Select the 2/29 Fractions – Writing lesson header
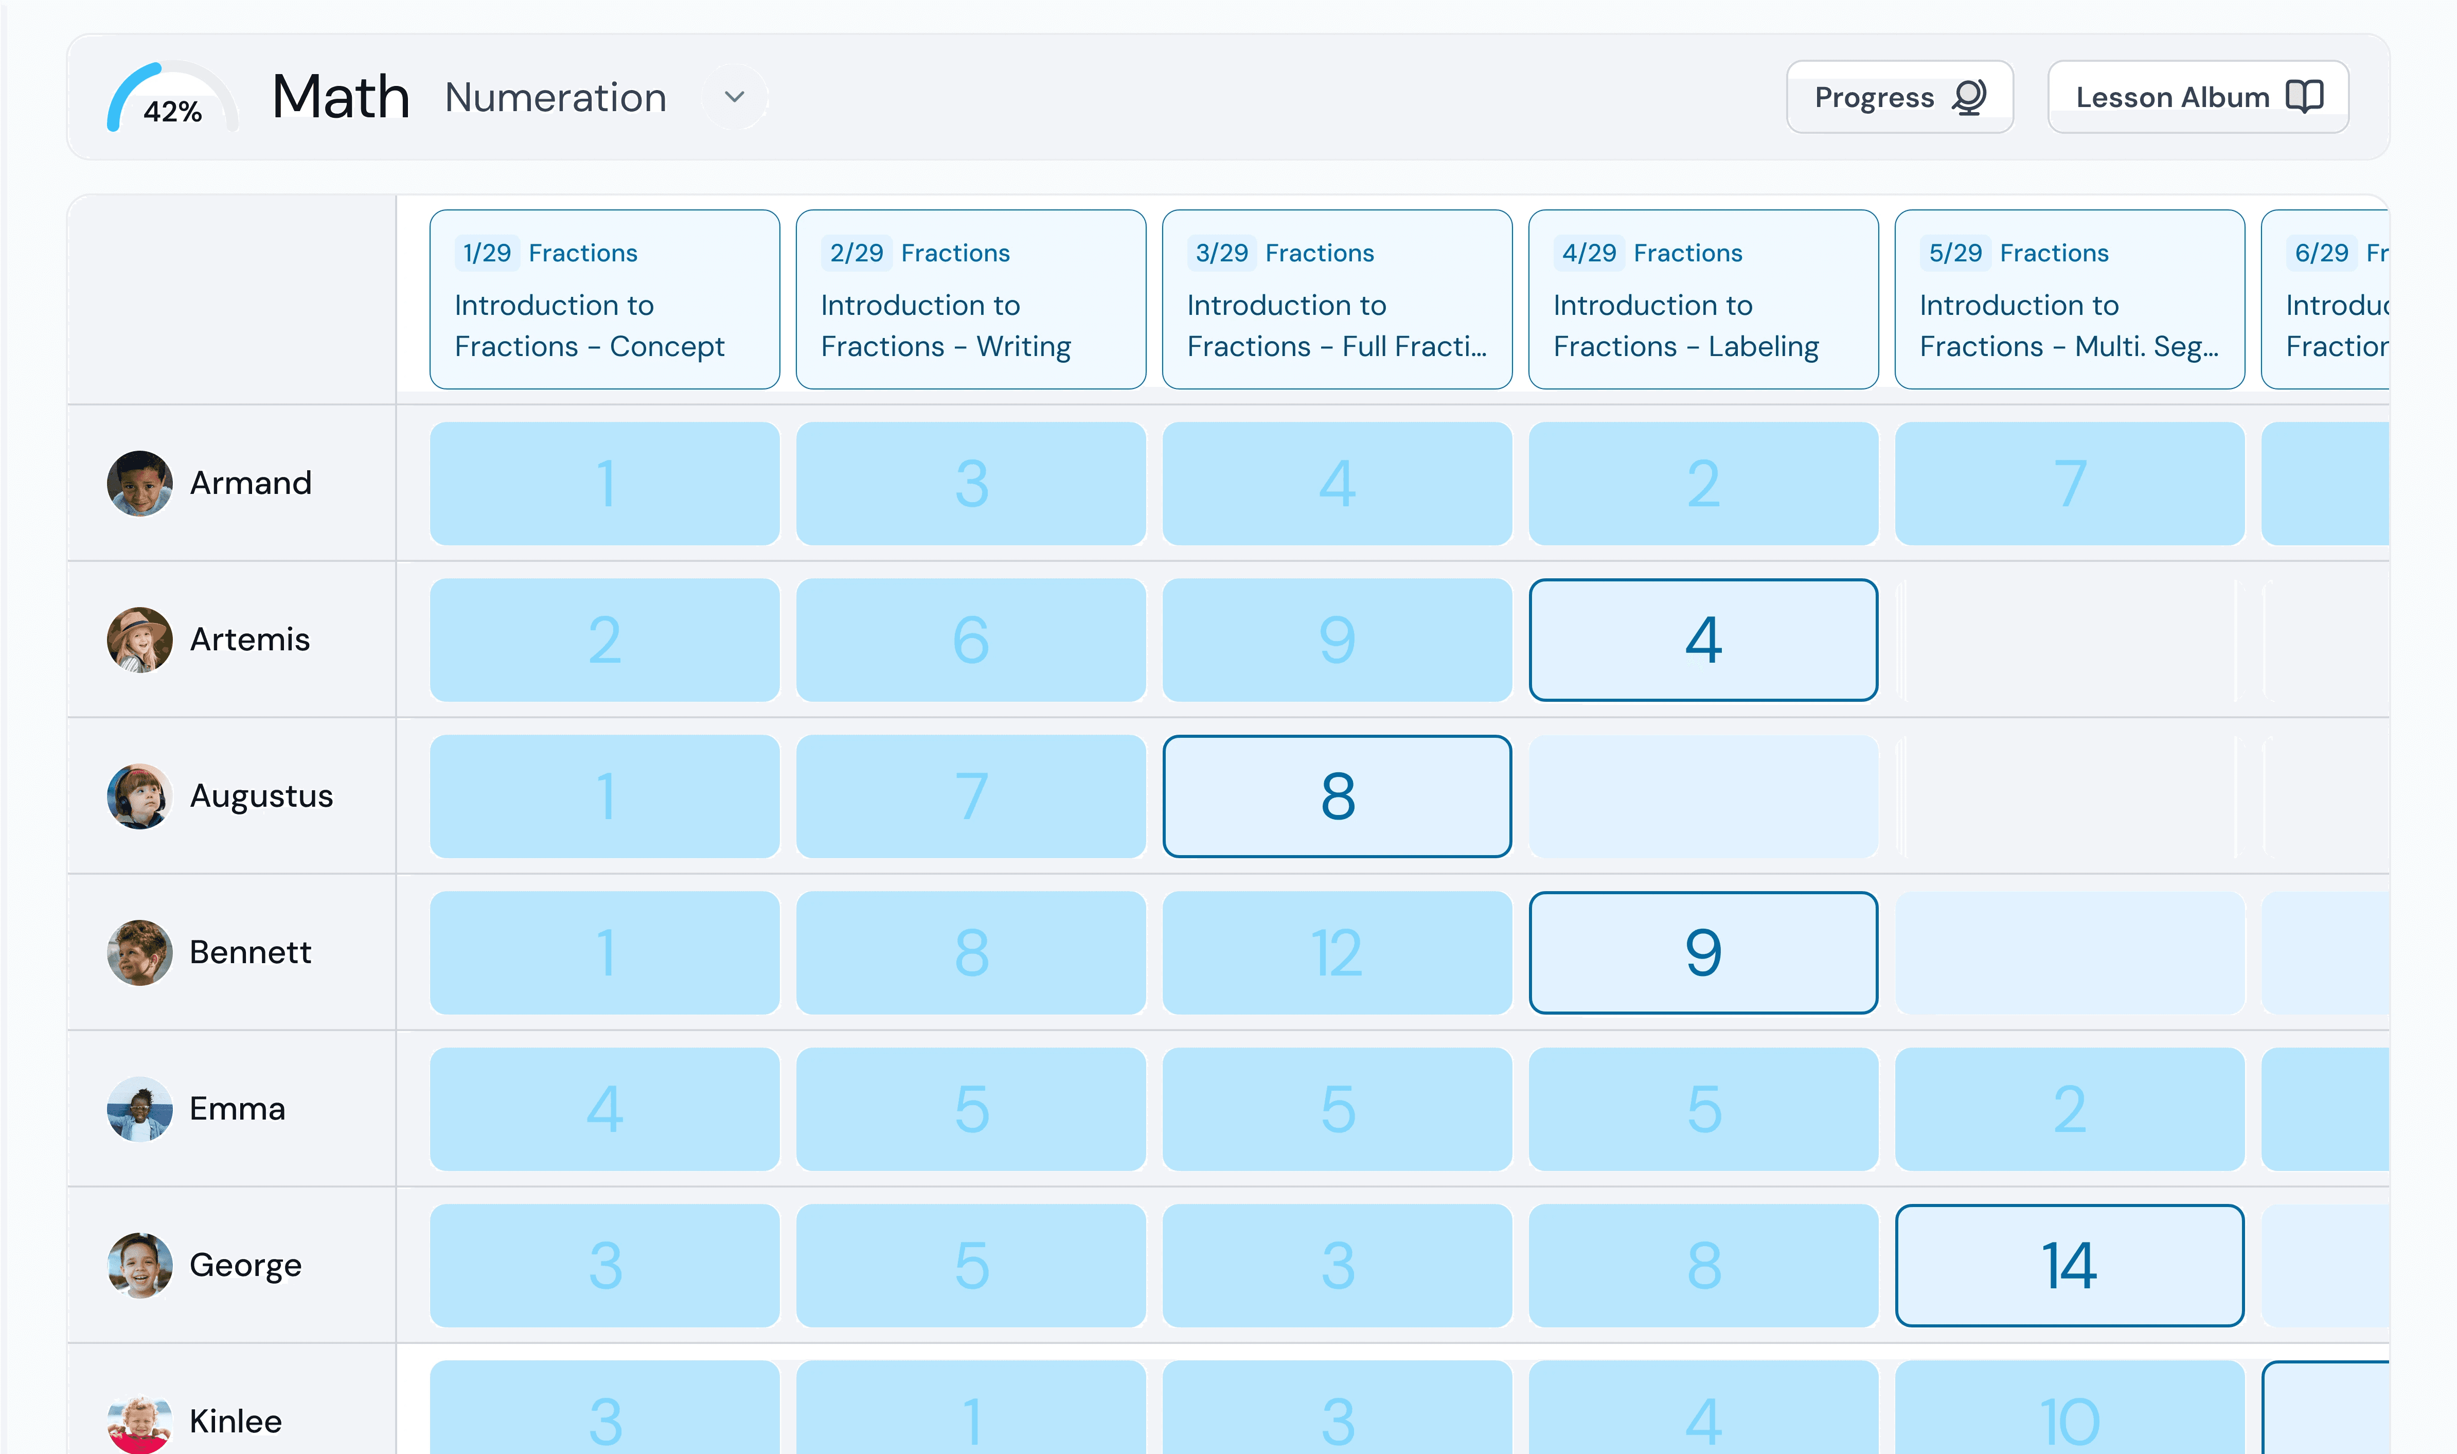 pos(971,299)
